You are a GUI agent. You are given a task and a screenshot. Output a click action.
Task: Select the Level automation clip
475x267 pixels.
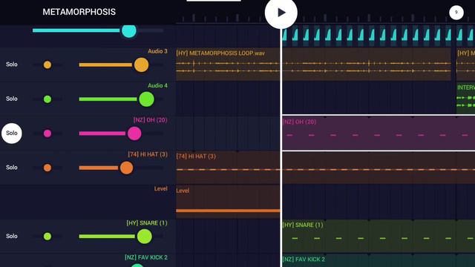(228, 201)
